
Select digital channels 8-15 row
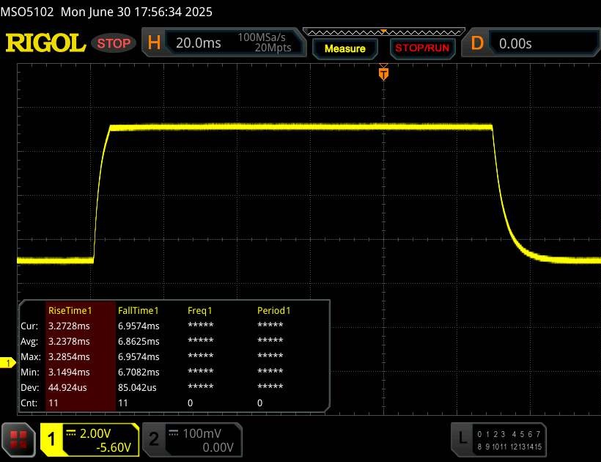coord(509,447)
